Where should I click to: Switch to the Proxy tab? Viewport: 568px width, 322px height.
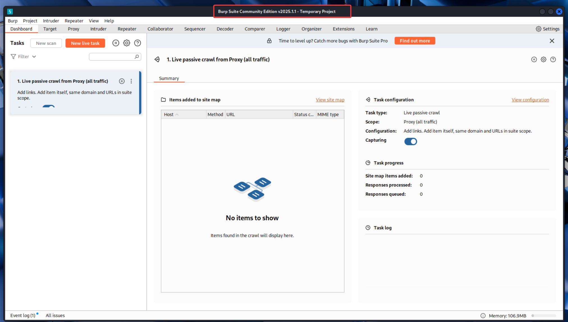[x=74, y=29]
